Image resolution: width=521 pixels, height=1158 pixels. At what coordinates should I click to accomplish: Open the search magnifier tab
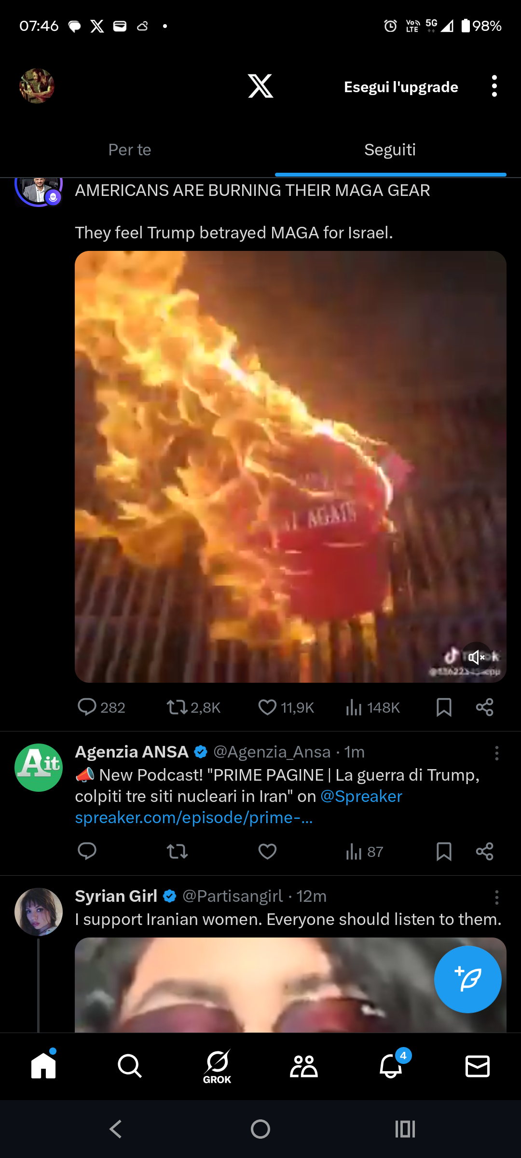130,1066
